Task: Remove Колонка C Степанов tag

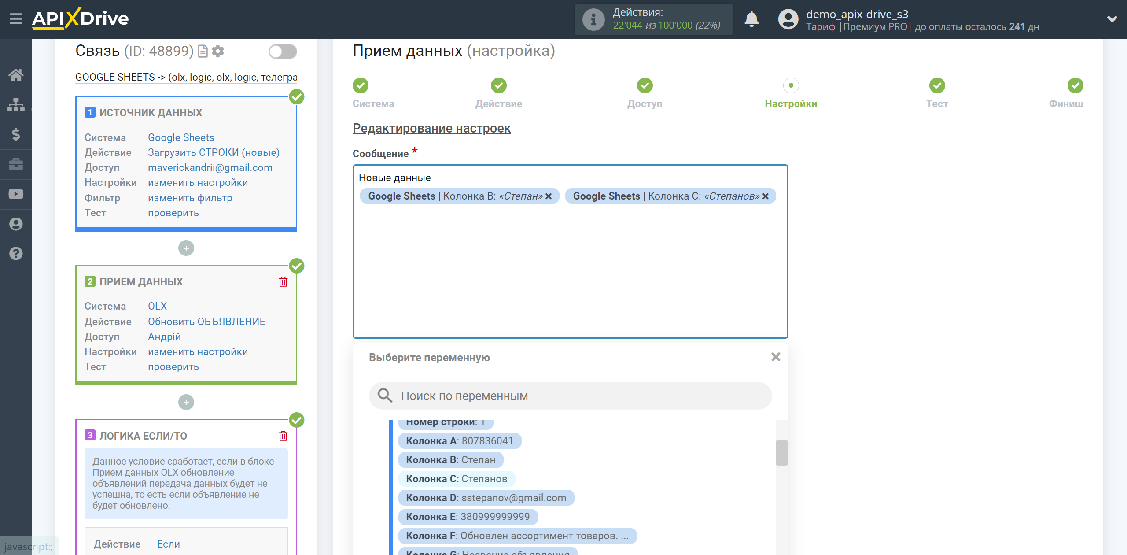Action: click(x=766, y=196)
